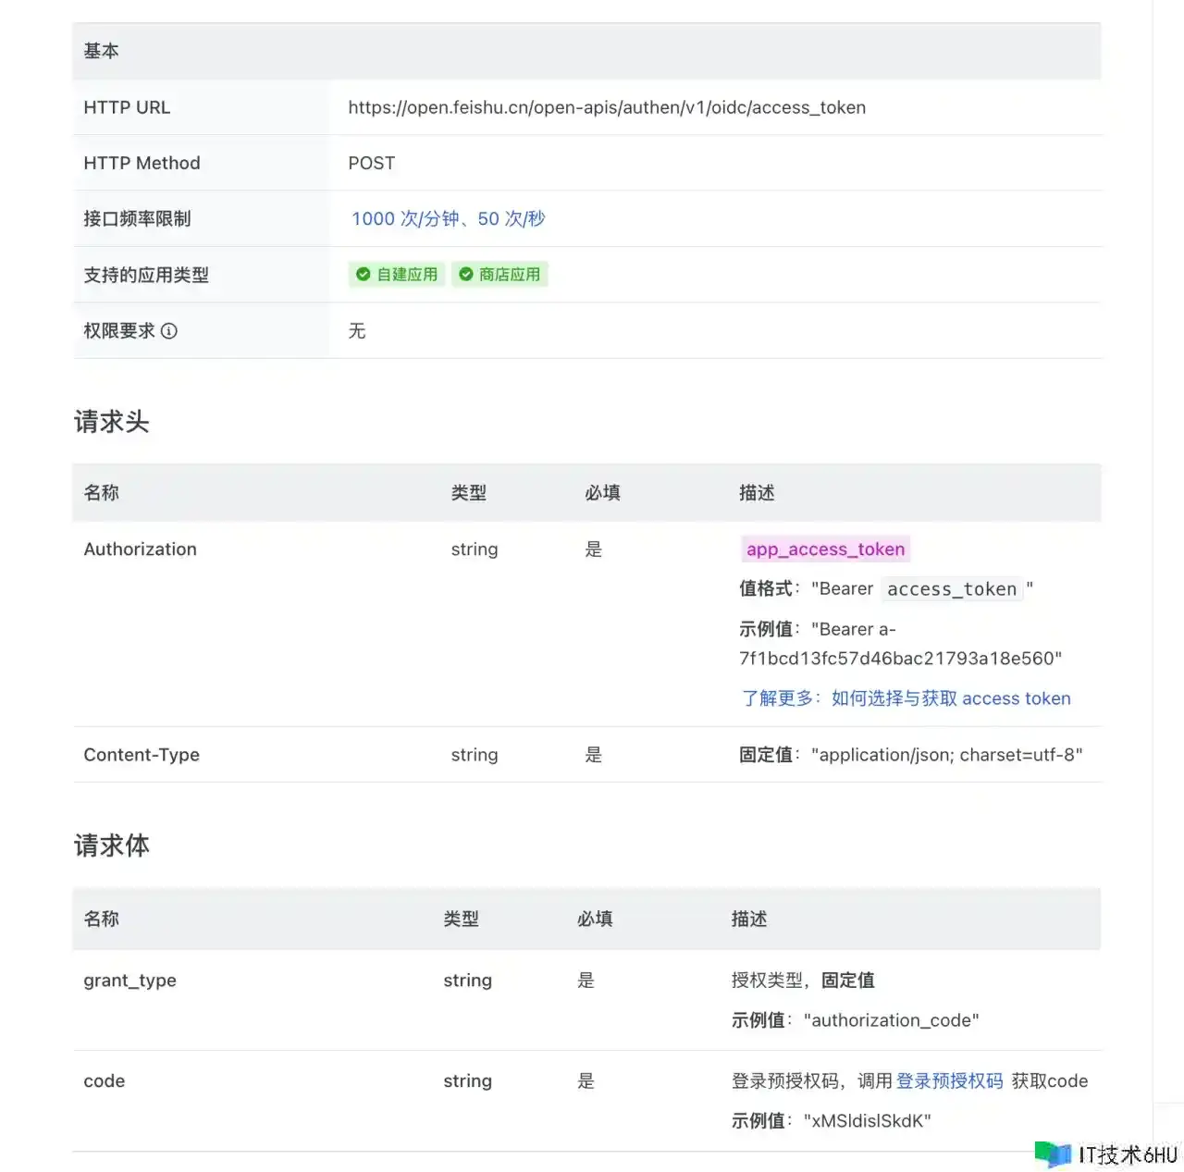Click the "authorization_code" example value
The height and width of the screenshot is (1172, 1184).
click(891, 1020)
